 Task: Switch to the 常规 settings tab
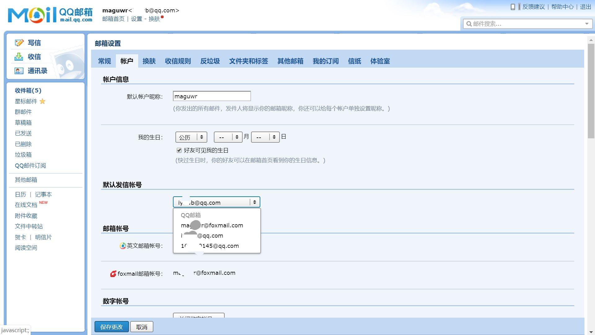(104, 61)
